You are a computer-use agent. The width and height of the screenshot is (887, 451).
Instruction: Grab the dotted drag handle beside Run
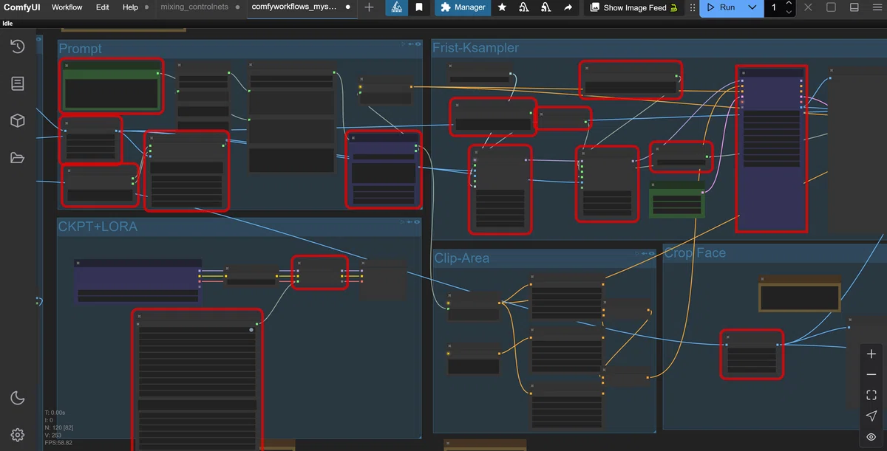click(693, 7)
